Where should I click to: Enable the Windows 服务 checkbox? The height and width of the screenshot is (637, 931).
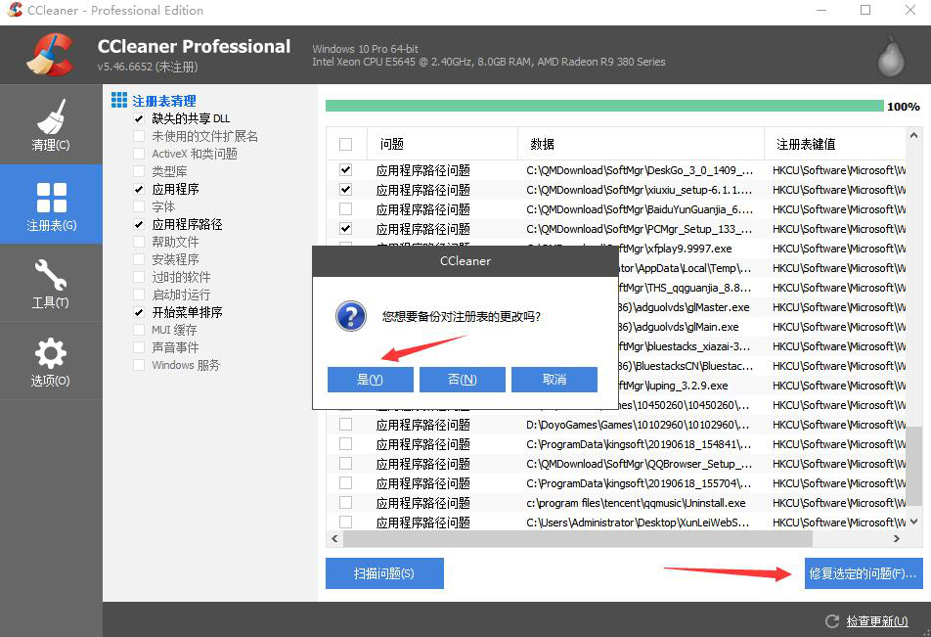[138, 364]
